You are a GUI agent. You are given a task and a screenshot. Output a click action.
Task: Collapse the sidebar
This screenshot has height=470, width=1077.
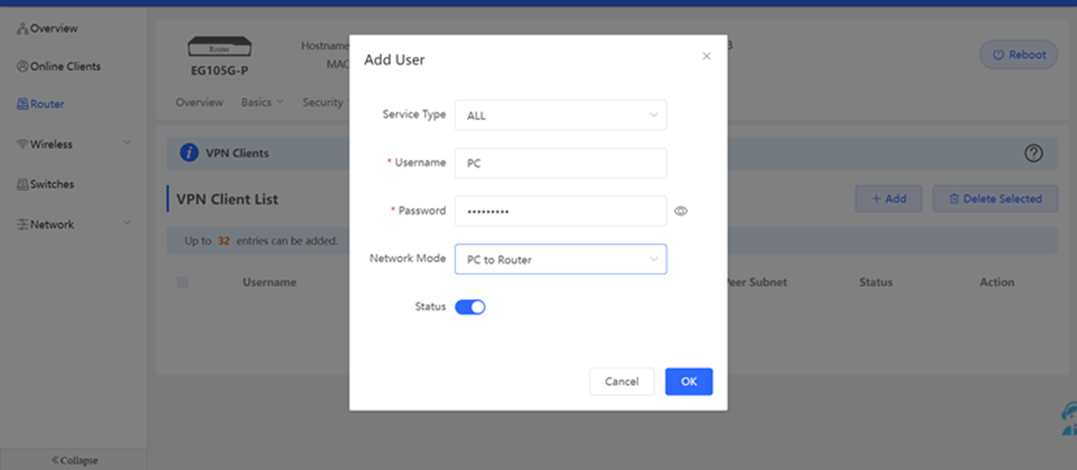pyautogui.click(x=73, y=460)
